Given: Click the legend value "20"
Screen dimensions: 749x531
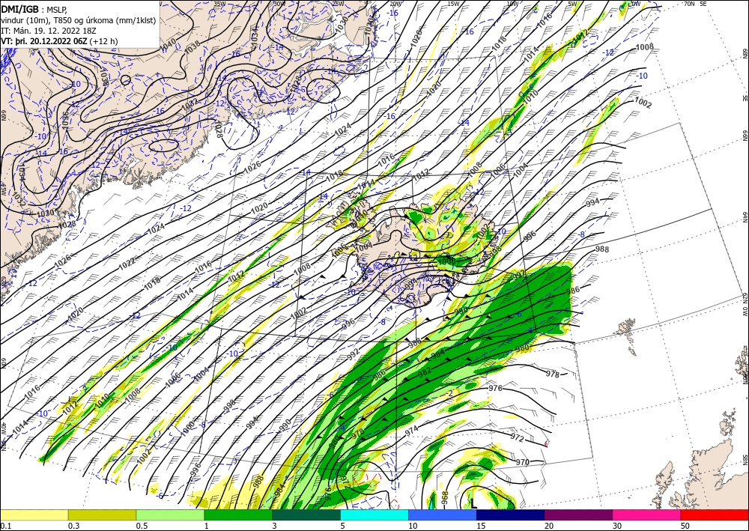Looking at the screenshot, I should (x=549, y=526).
